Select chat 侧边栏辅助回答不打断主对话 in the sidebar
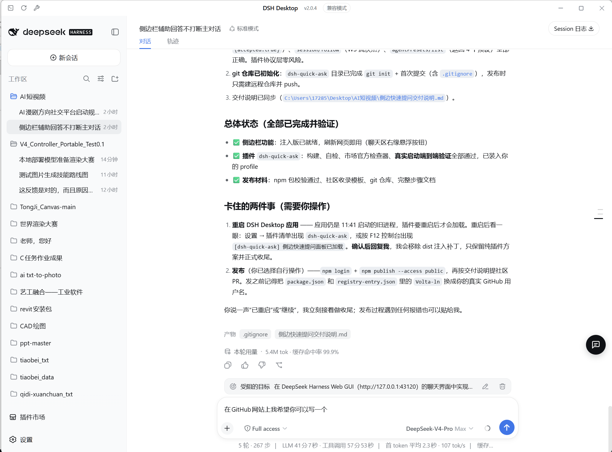Viewport: 612px width, 452px height. point(64,127)
